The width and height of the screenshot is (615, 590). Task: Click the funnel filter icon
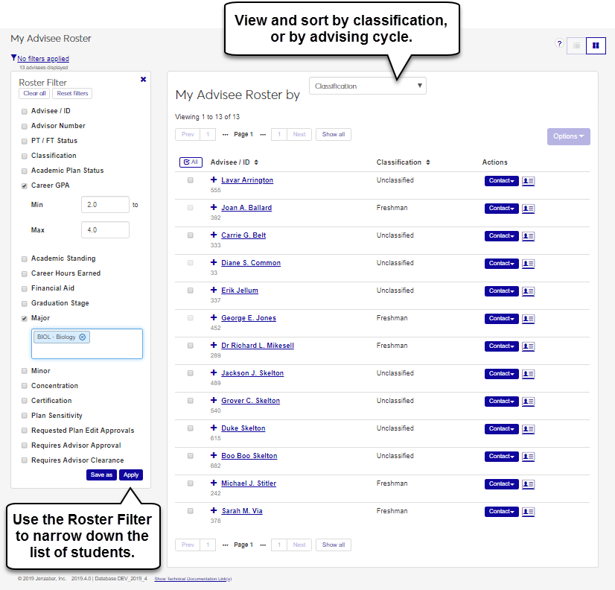click(x=13, y=58)
